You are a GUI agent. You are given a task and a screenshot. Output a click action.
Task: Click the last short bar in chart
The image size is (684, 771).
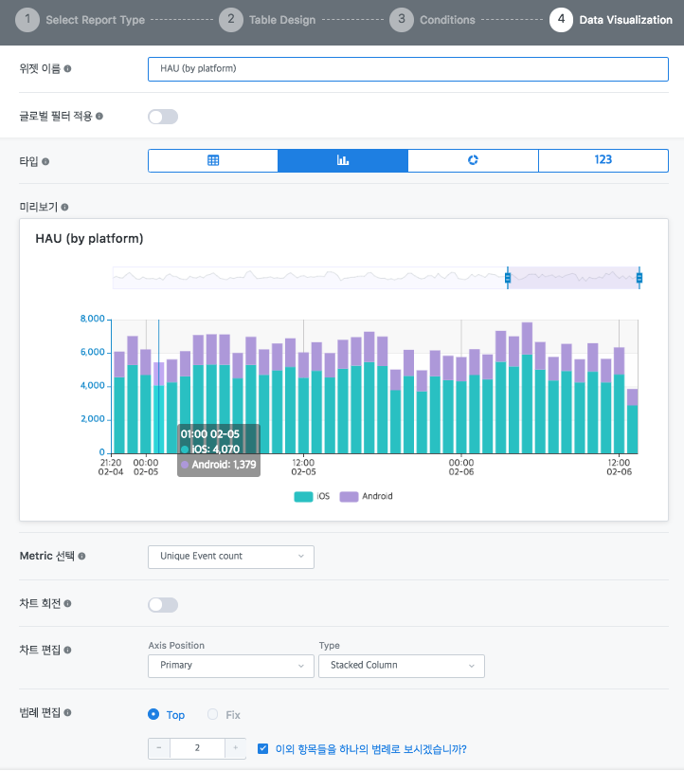click(633, 421)
